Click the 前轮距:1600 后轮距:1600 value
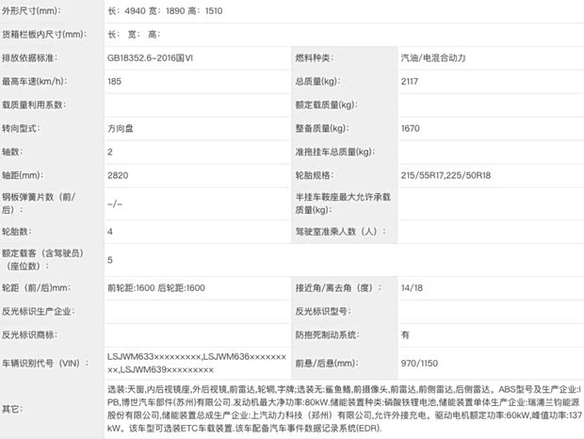 156,287
